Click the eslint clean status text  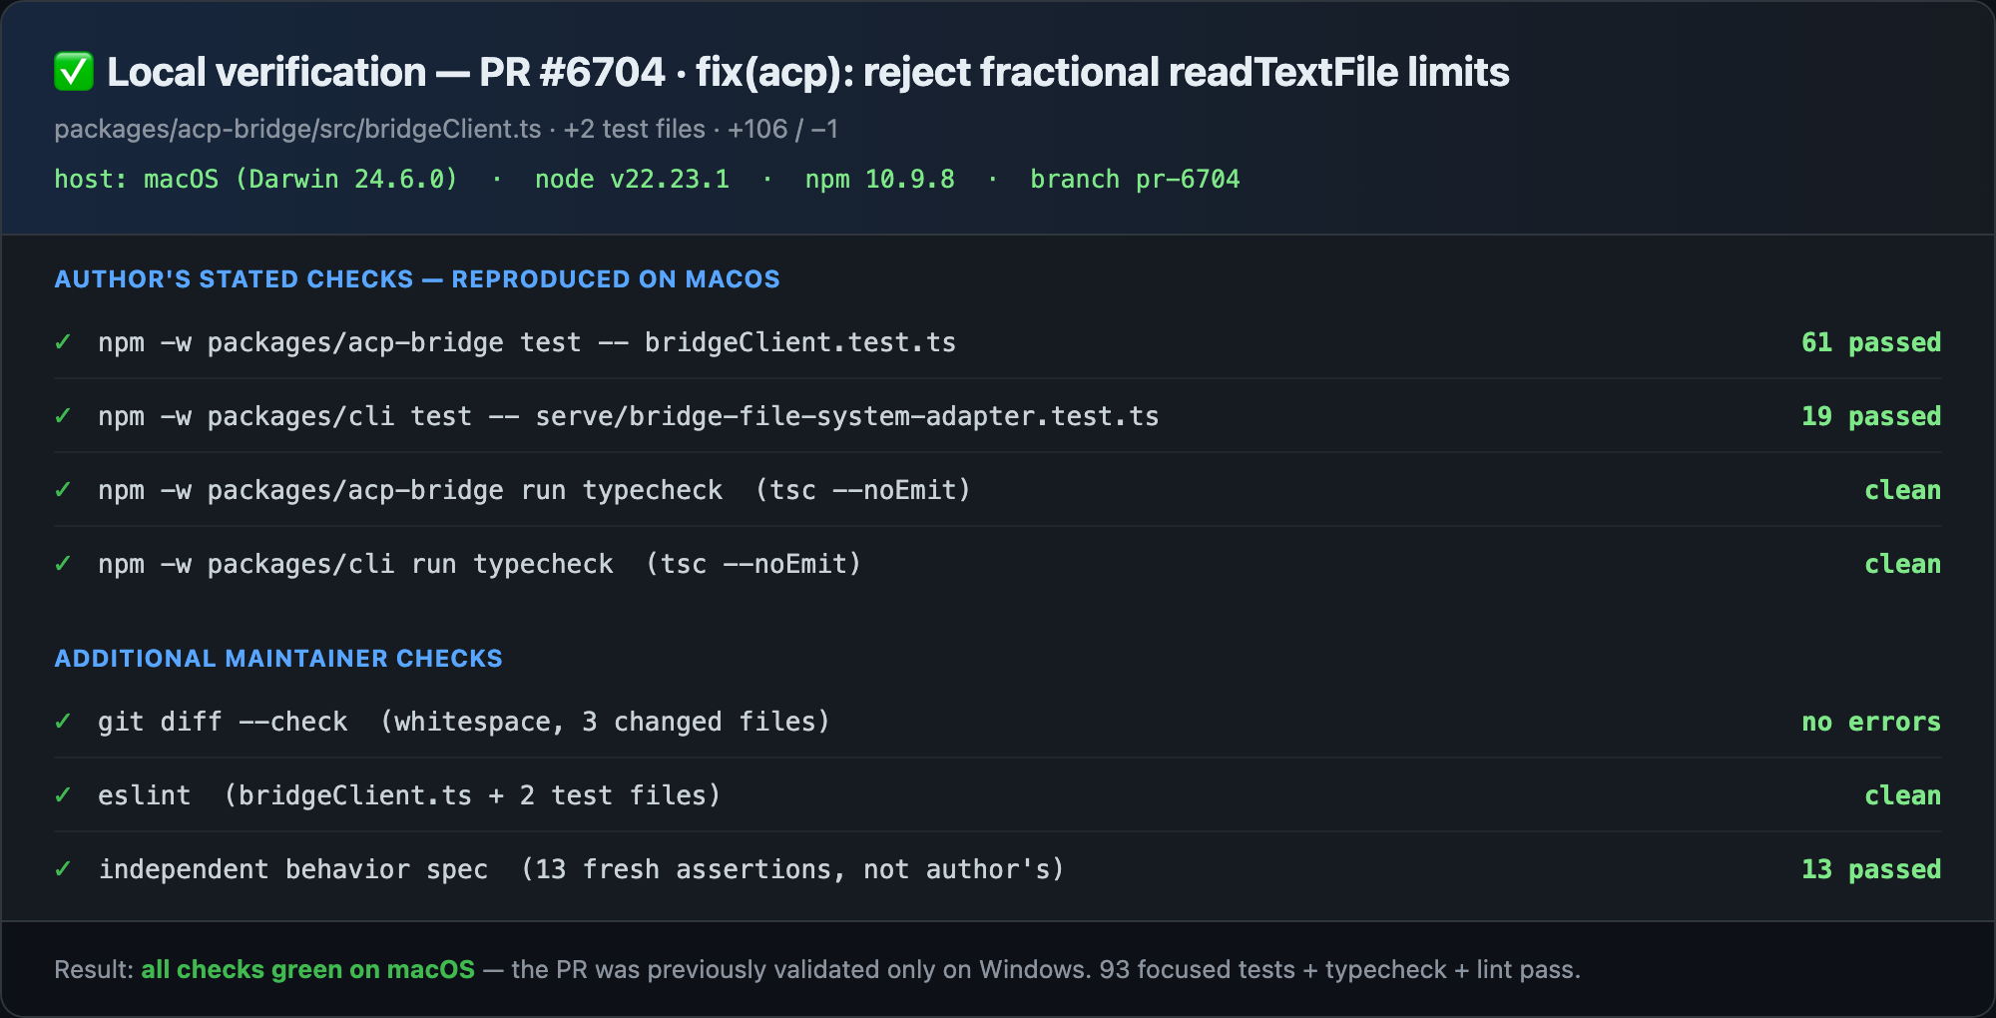click(x=1902, y=795)
